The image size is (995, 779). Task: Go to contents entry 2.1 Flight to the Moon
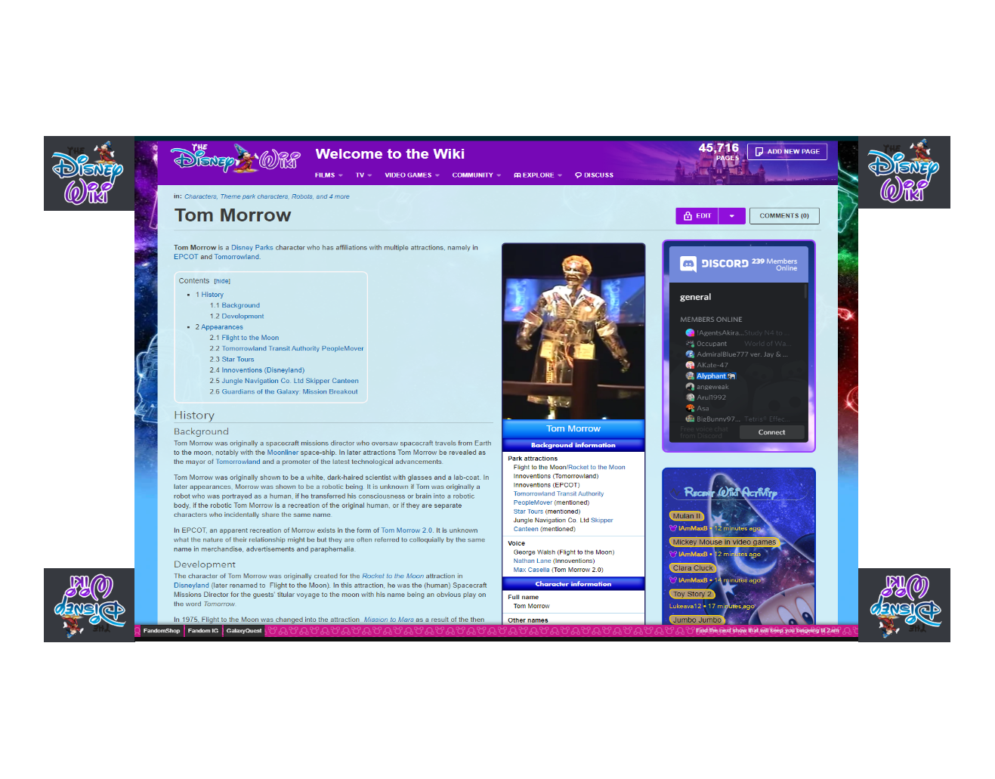point(244,338)
